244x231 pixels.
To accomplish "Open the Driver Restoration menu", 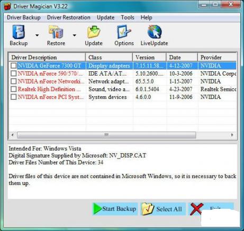I will point(69,17).
